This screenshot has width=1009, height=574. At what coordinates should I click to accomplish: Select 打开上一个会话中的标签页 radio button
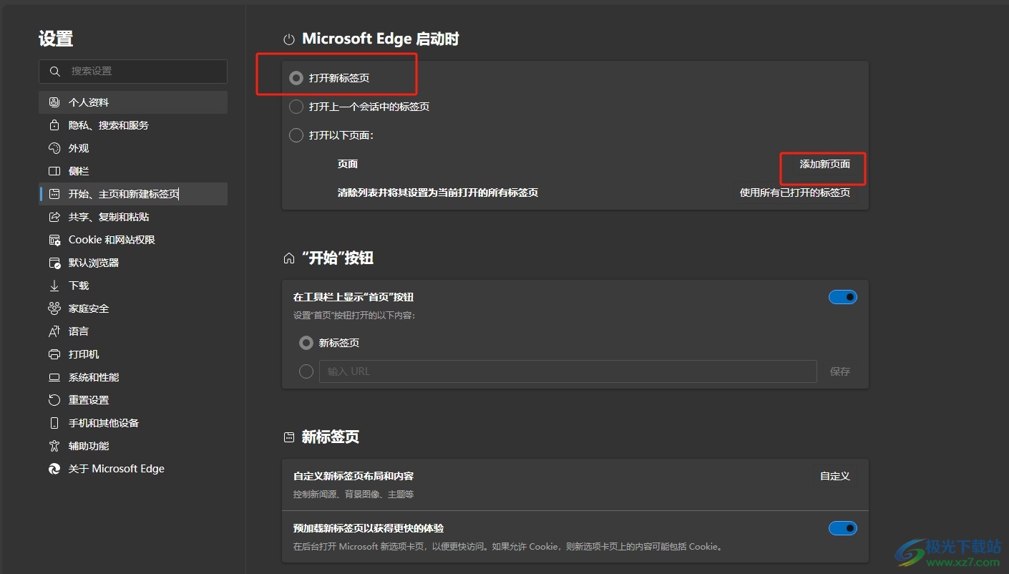click(x=296, y=107)
